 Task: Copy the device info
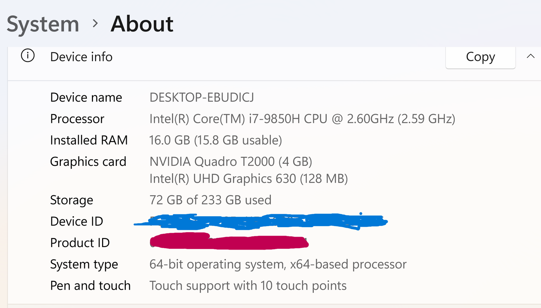click(x=480, y=57)
